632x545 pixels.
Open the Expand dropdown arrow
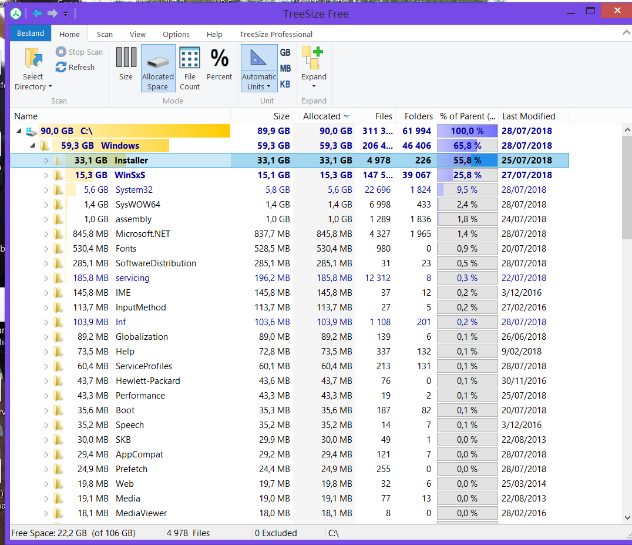(x=314, y=86)
